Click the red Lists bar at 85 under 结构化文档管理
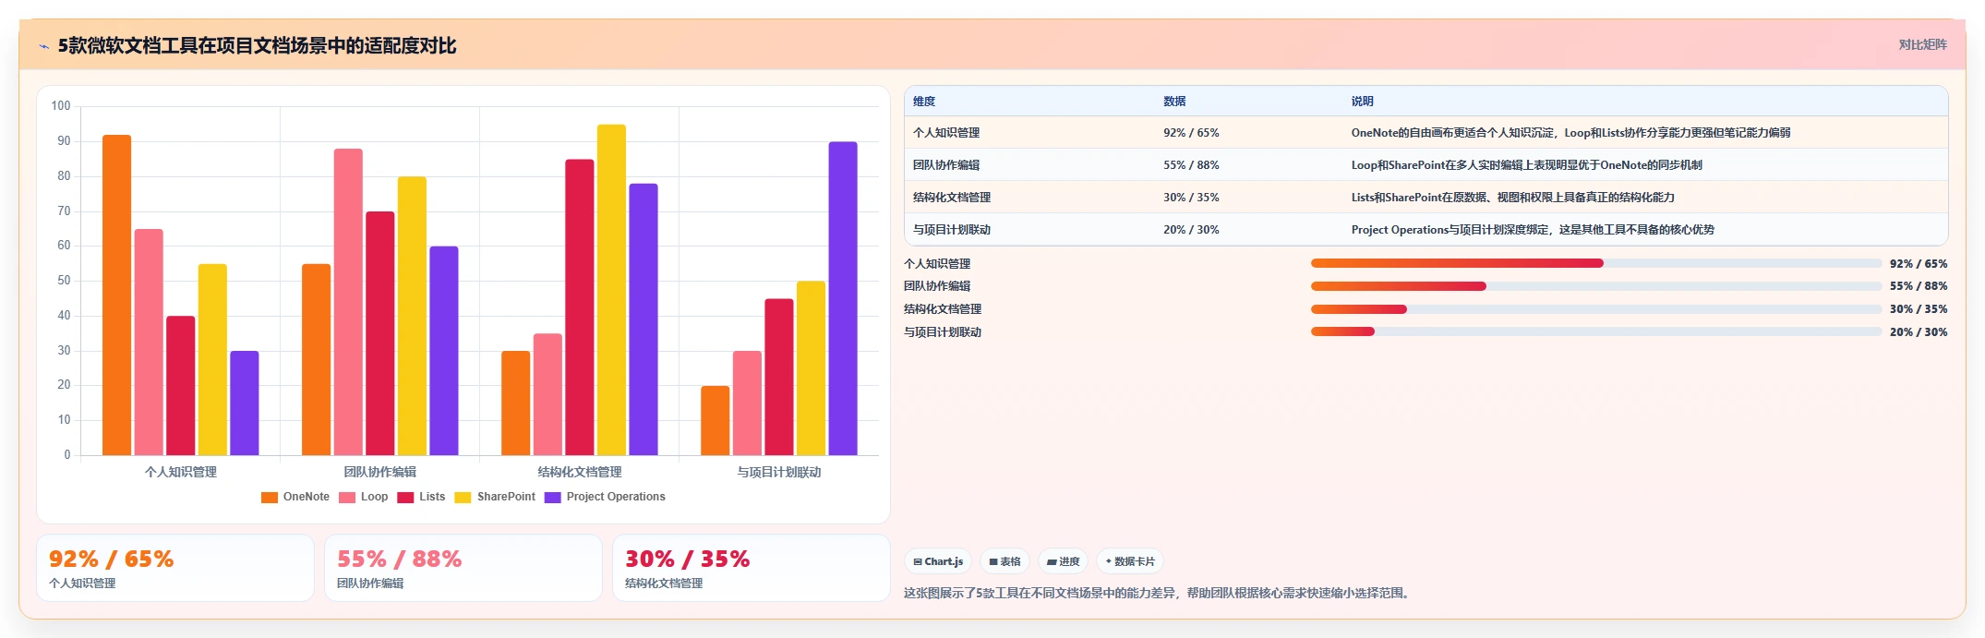 point(580,307)
